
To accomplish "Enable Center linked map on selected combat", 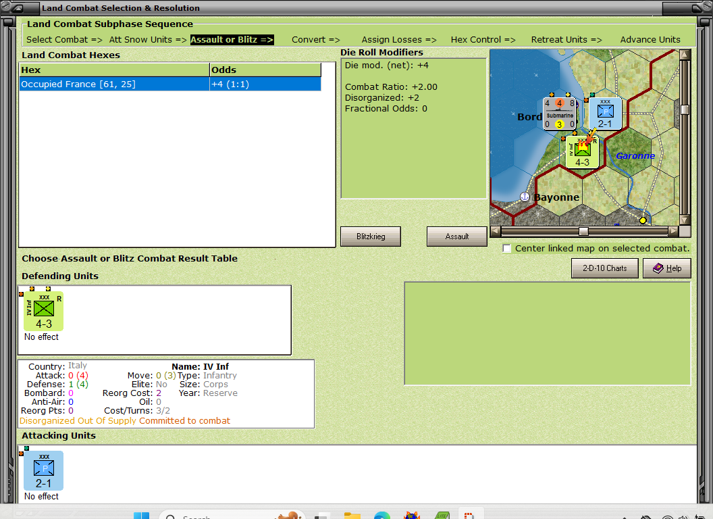I will 506,248.
